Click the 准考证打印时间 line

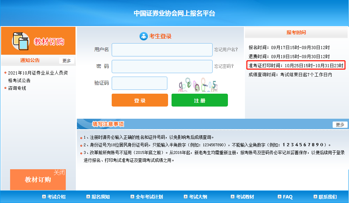click(x=296, y=65)
